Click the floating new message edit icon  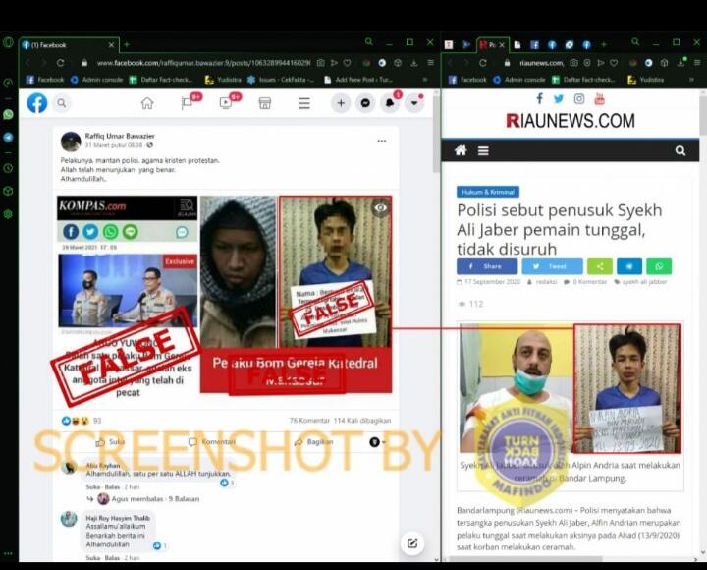(x=412, y=542)
